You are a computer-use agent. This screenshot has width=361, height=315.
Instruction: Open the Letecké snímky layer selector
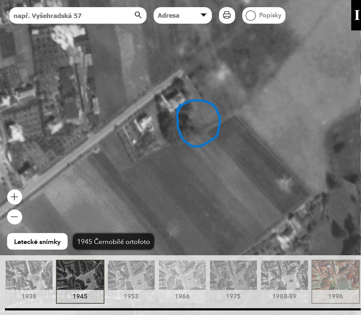pos(37,242)
